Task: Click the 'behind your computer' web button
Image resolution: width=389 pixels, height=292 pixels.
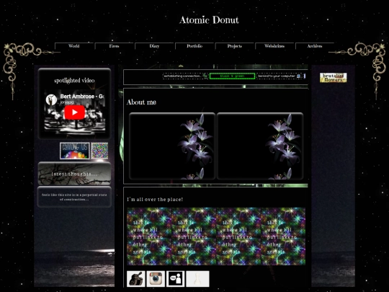Action: click(x=279, y=76)
